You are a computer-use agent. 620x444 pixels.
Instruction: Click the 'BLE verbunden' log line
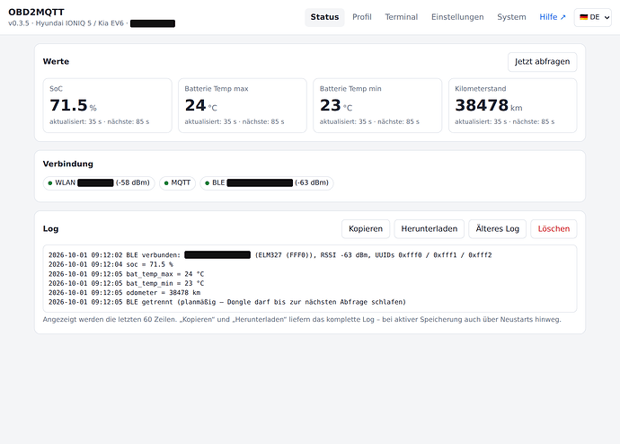(x=270, y=255)
